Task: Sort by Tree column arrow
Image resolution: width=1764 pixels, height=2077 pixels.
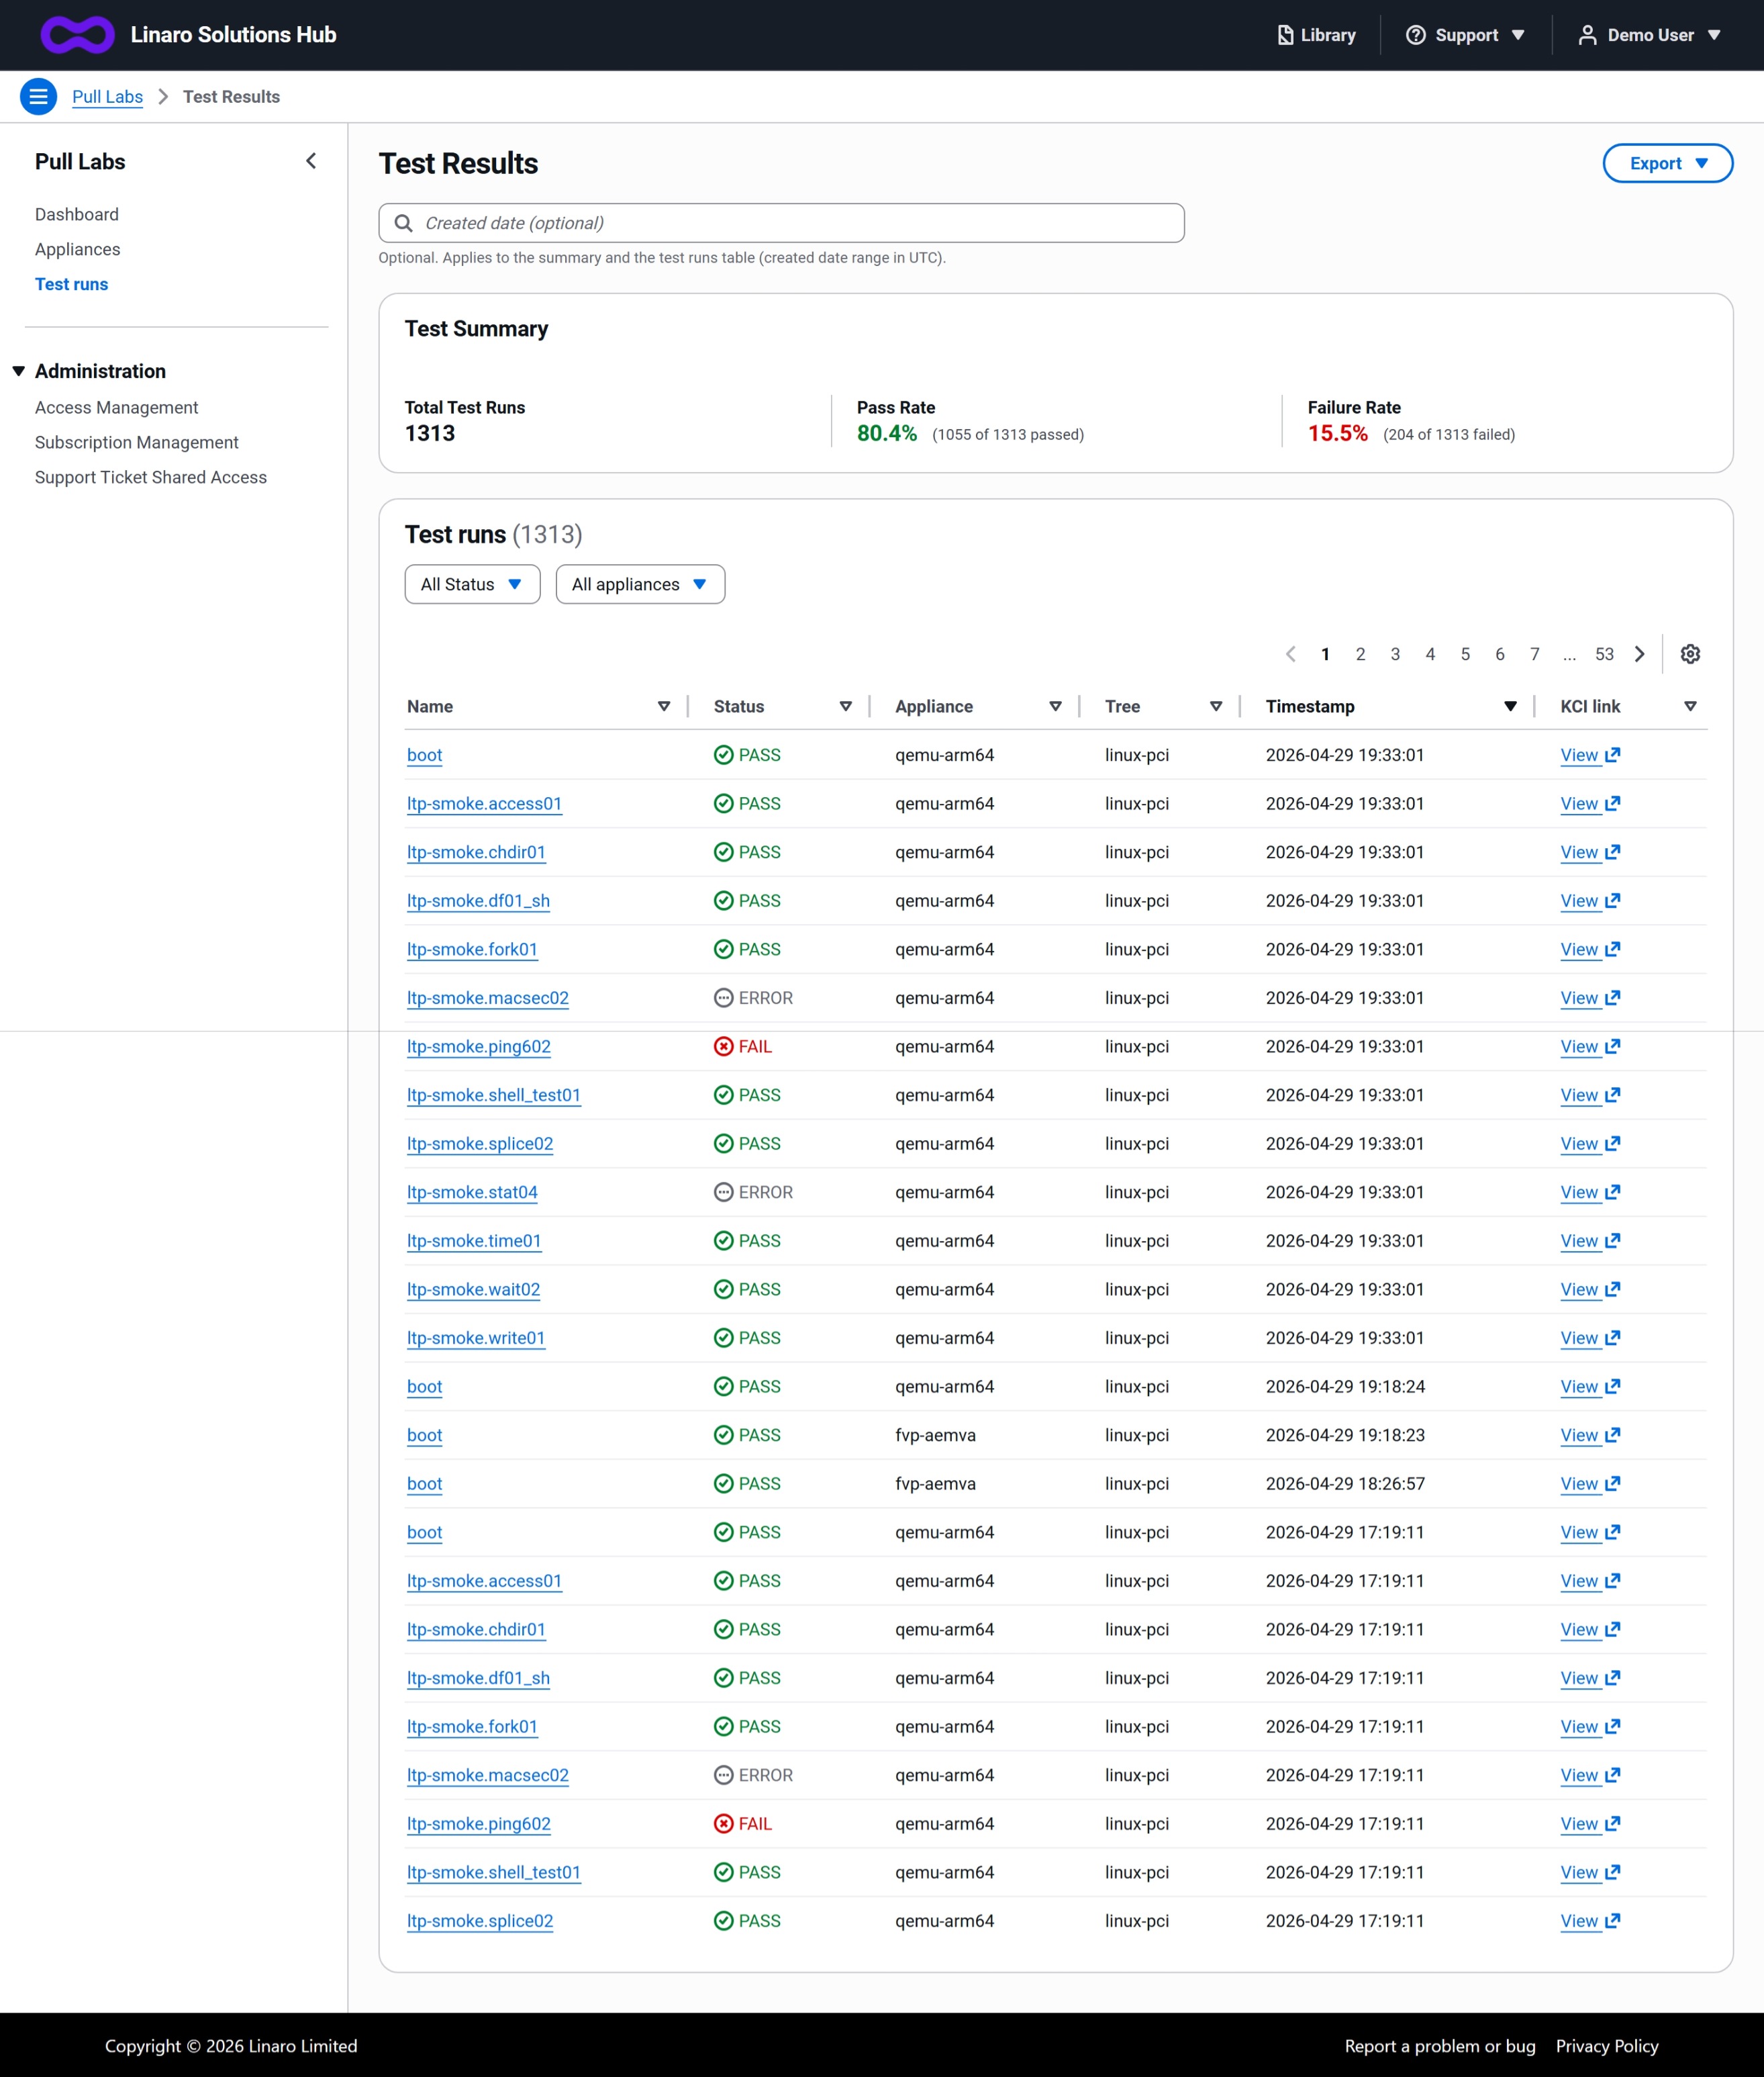Action: tap(1216, 706)
